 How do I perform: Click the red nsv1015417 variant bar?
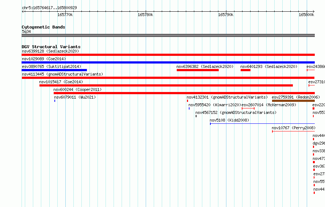point(166,85)
